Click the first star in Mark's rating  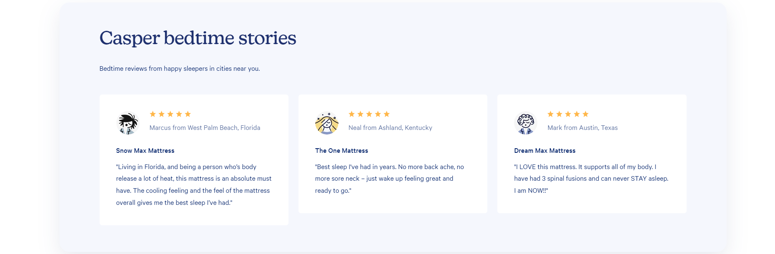[550, 114]
